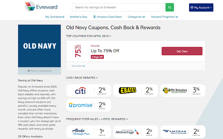Choose the Alaska Mileage Plan reward

pos(89,132)
